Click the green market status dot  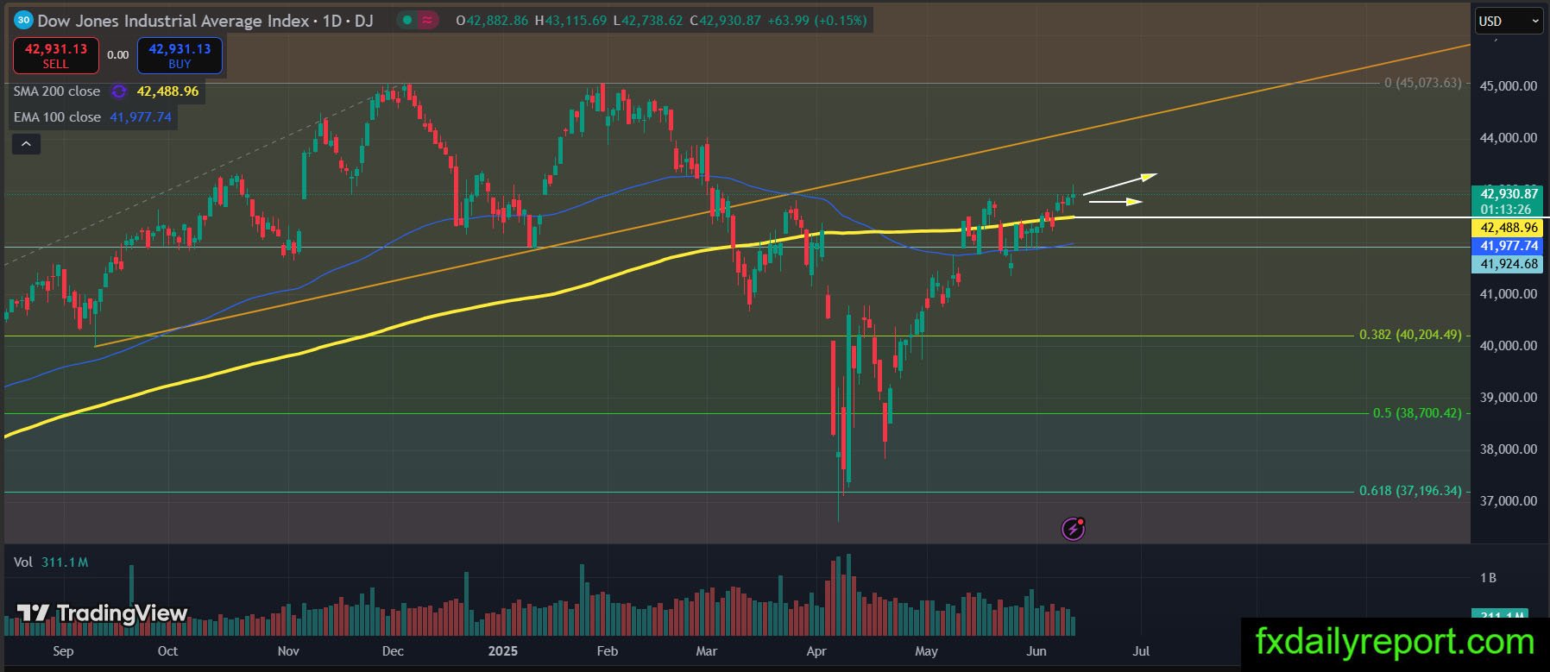(406, 20)
